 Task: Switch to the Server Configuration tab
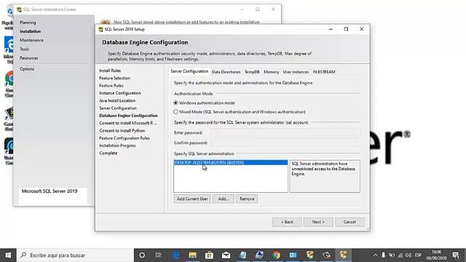[189, 71]
